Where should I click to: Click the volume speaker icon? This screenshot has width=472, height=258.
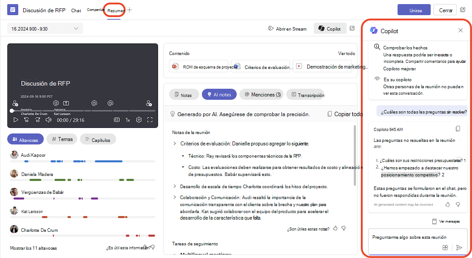tap(48, 120)
